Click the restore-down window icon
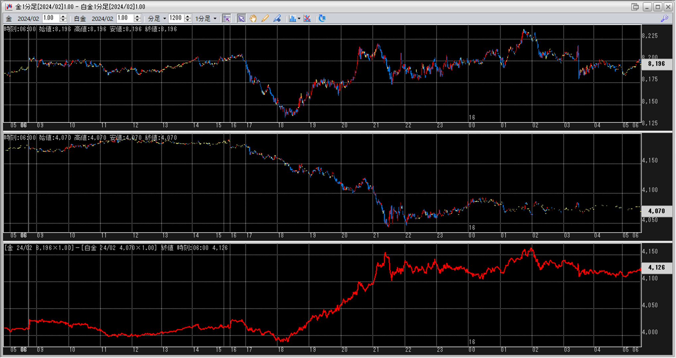Image resolution: width=676 pixels, height=358 pixels. pos(635,7)
